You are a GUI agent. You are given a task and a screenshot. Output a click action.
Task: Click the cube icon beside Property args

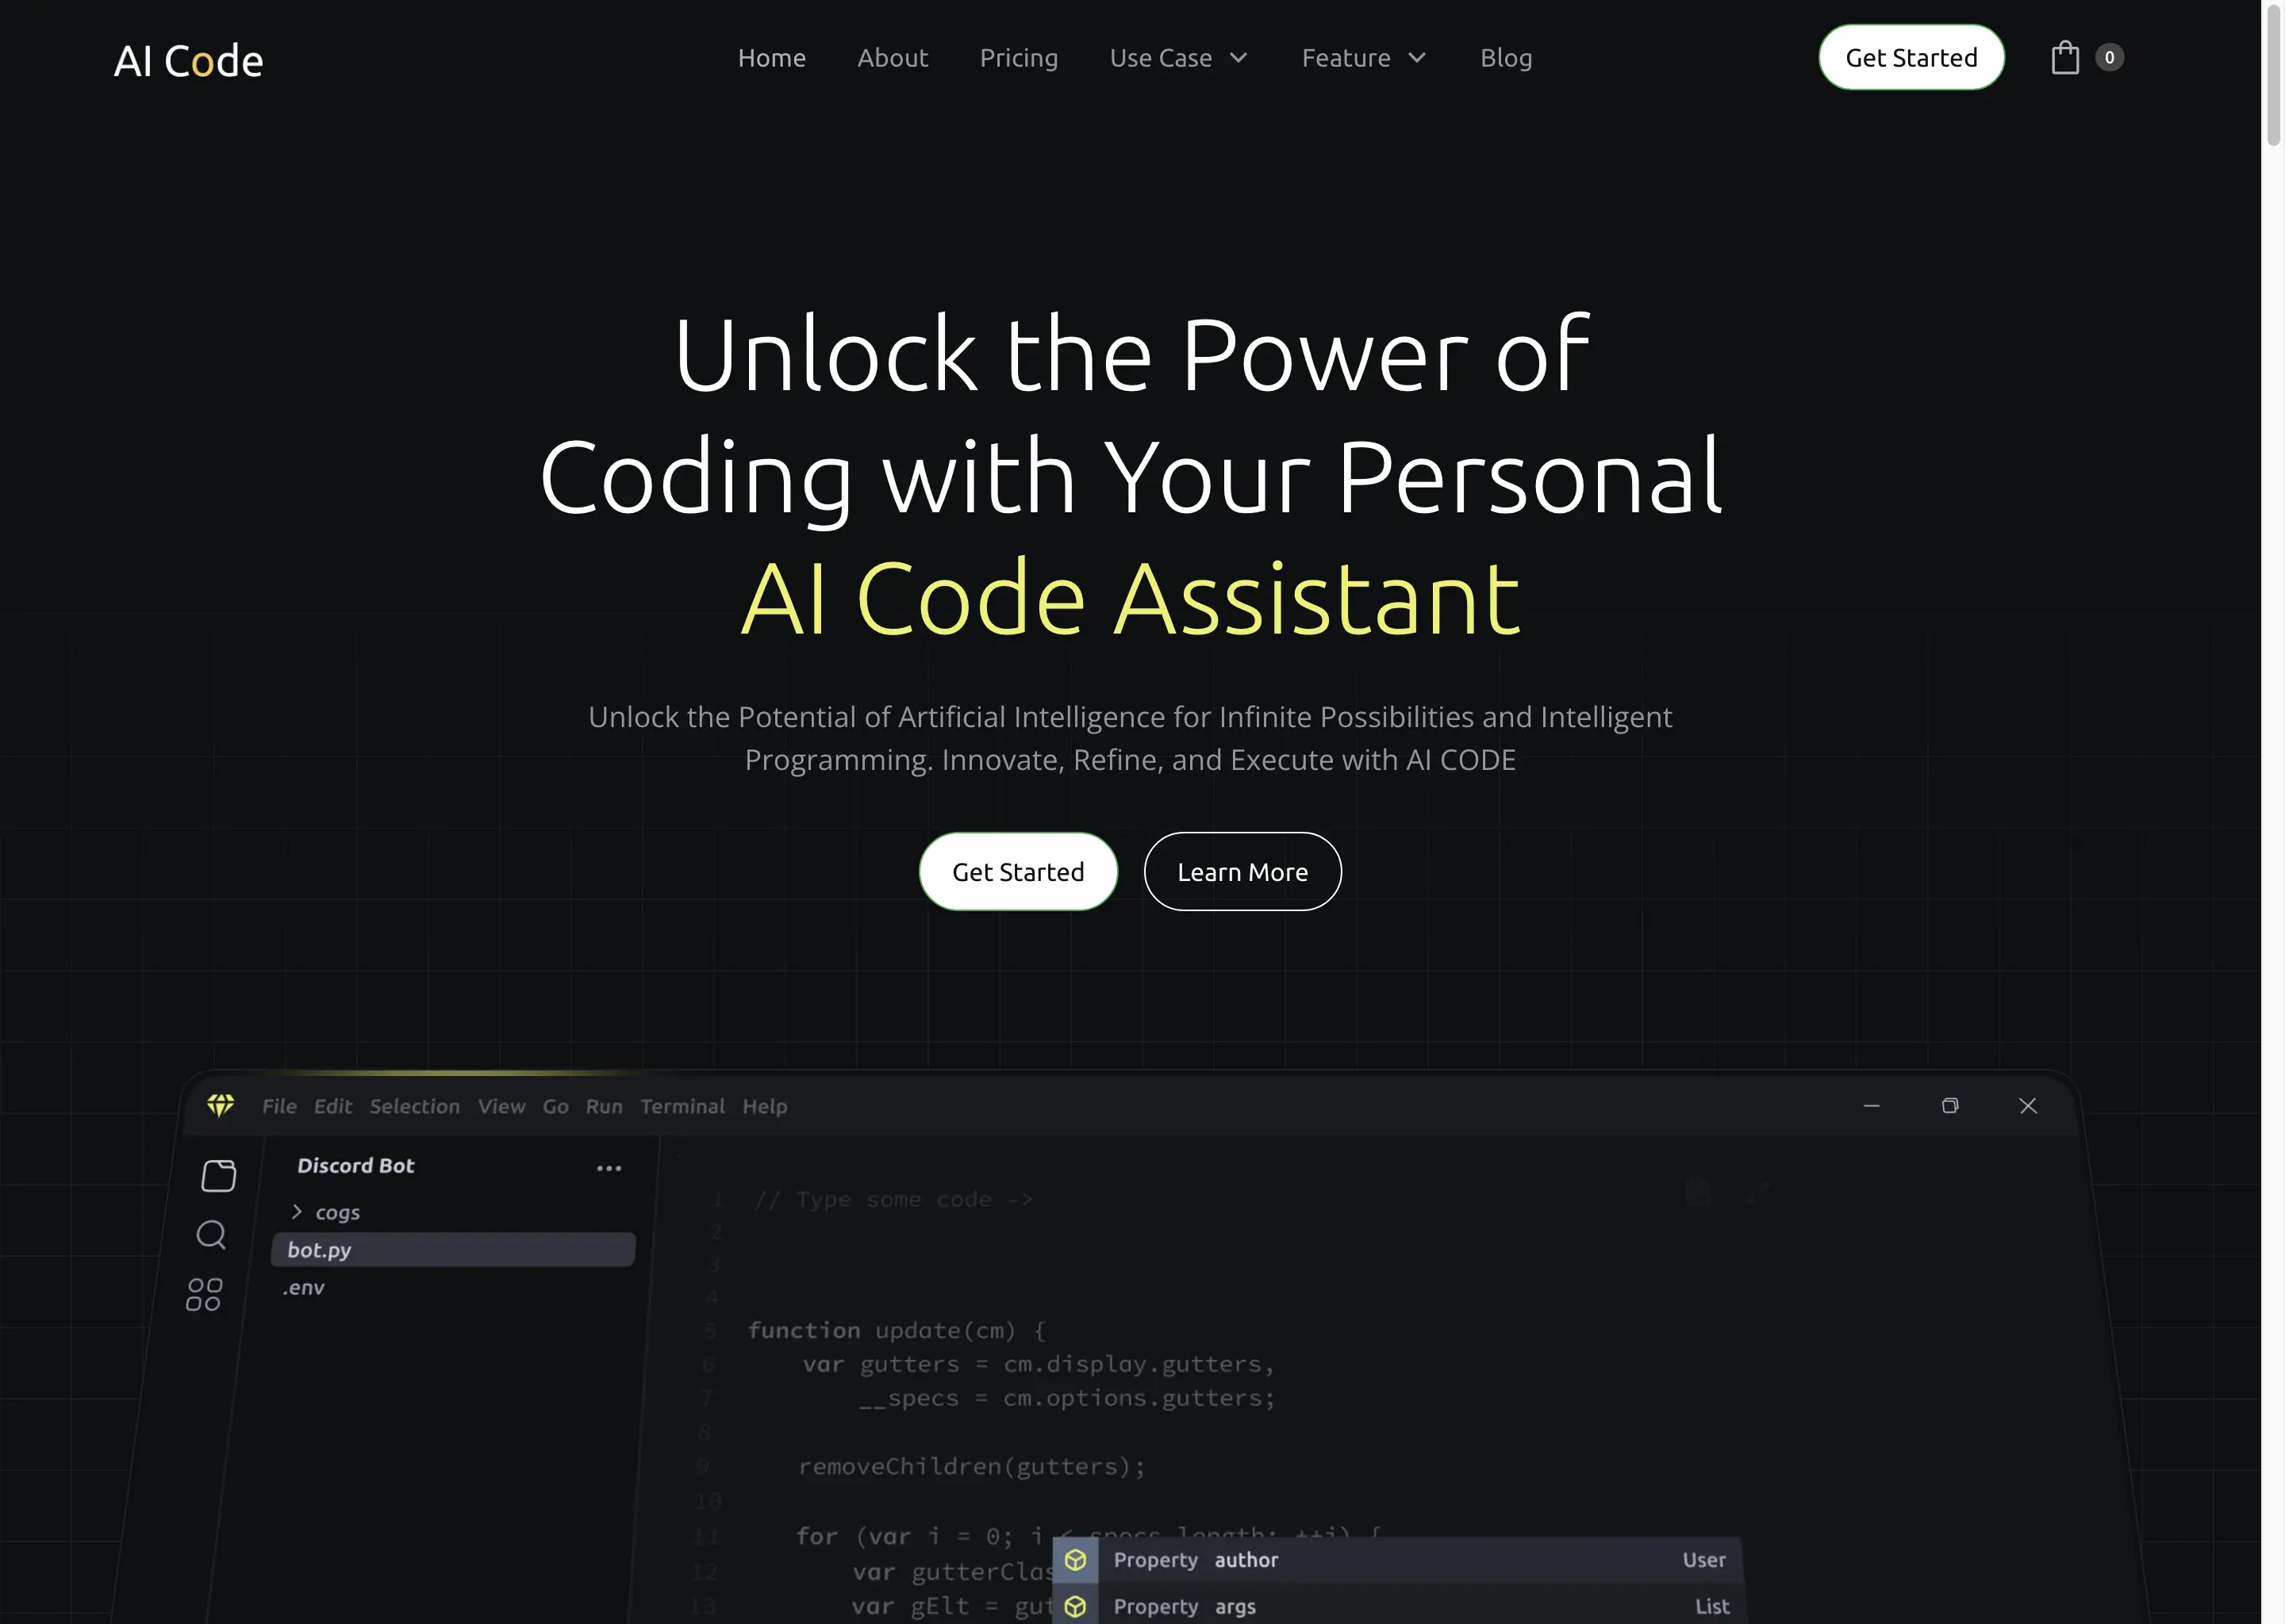tap(1077, 1607)
